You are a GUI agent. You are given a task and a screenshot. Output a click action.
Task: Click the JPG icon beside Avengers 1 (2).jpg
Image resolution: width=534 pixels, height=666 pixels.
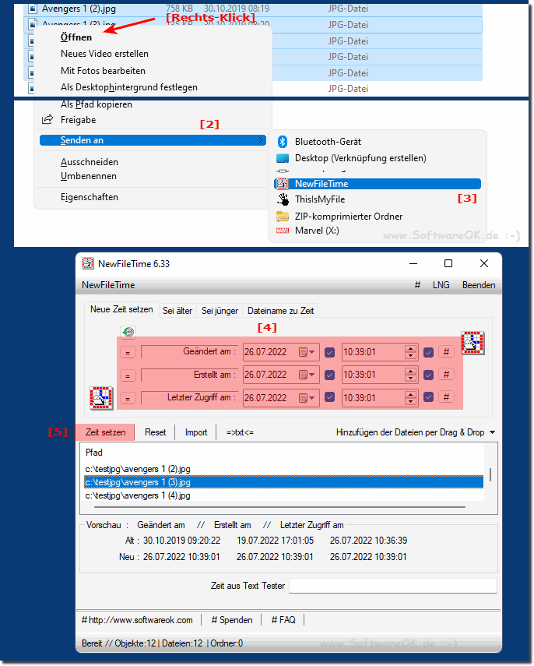(x=32, y=9)
